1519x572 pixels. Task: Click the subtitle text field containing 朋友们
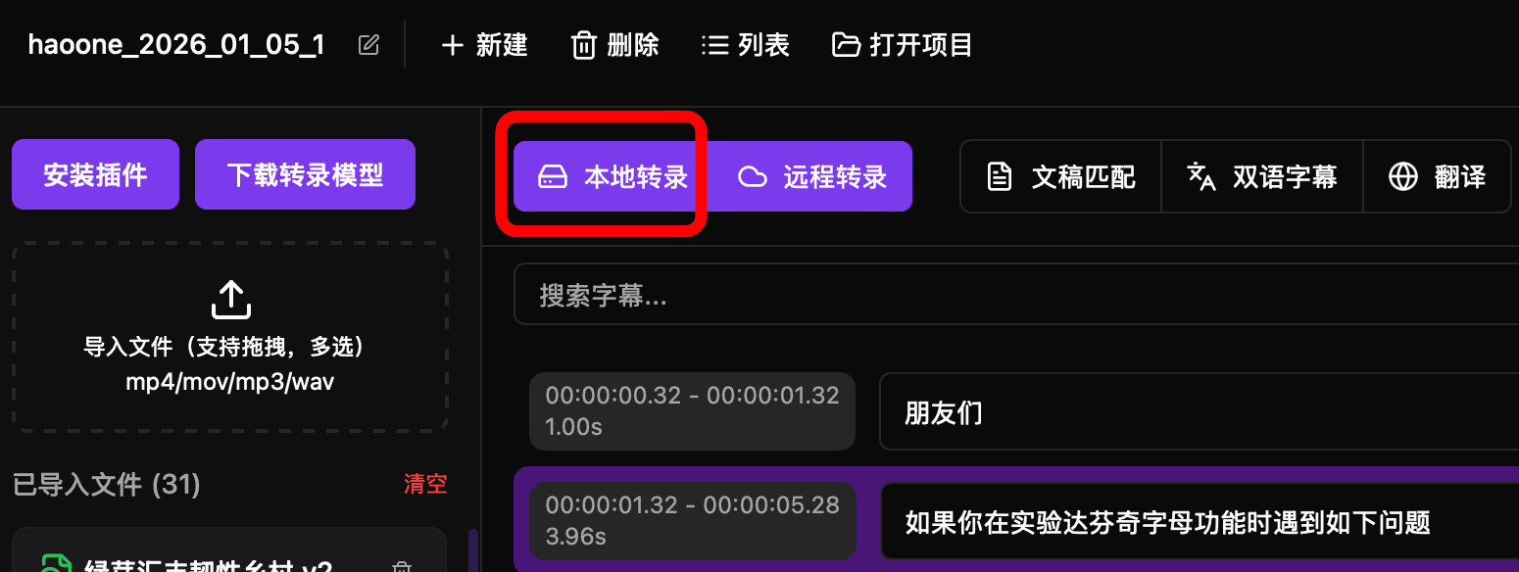coord(1199,411)
